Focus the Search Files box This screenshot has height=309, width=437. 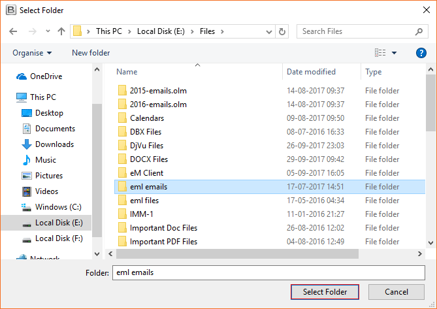point(362,31)
